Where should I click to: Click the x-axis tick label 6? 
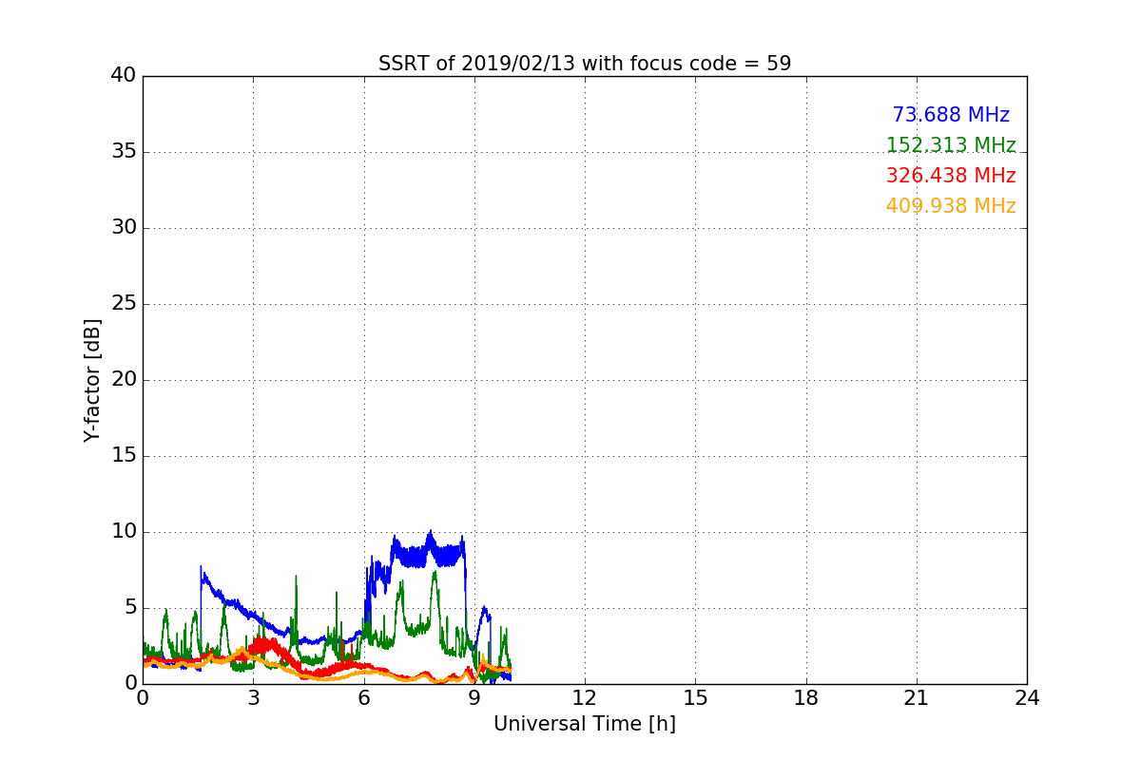tap(364, 698)
